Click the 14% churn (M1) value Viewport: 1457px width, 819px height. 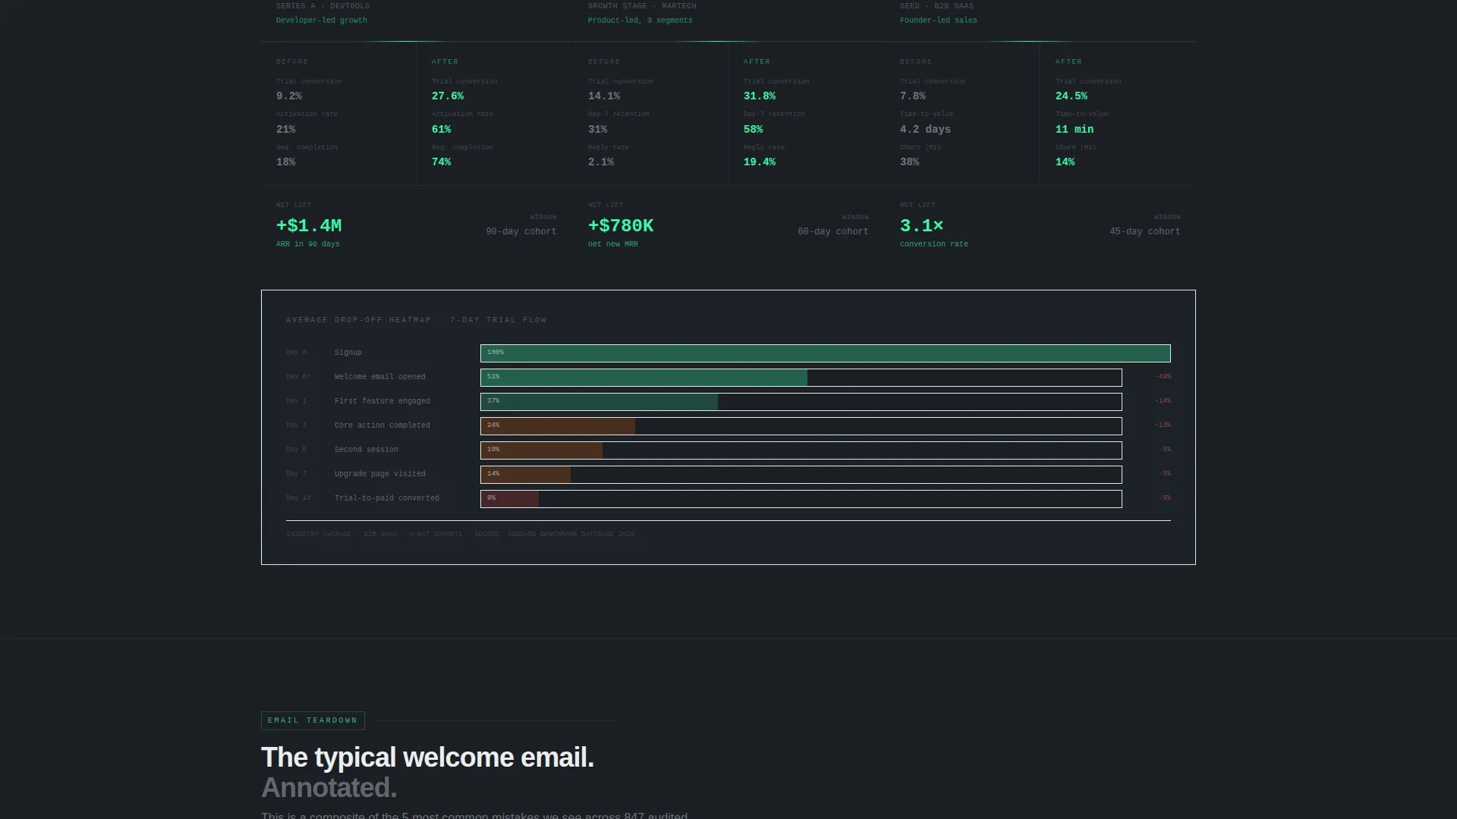[x=1065, y=162]
